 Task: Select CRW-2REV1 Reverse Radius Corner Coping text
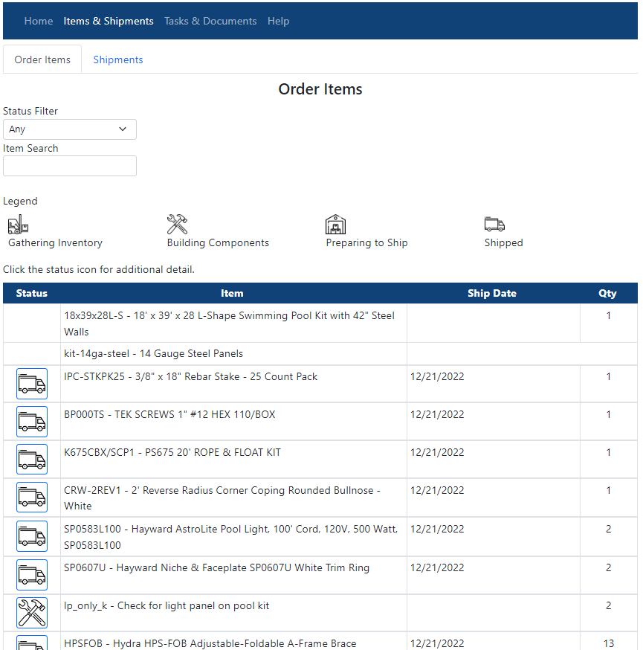tap(222, 498)
